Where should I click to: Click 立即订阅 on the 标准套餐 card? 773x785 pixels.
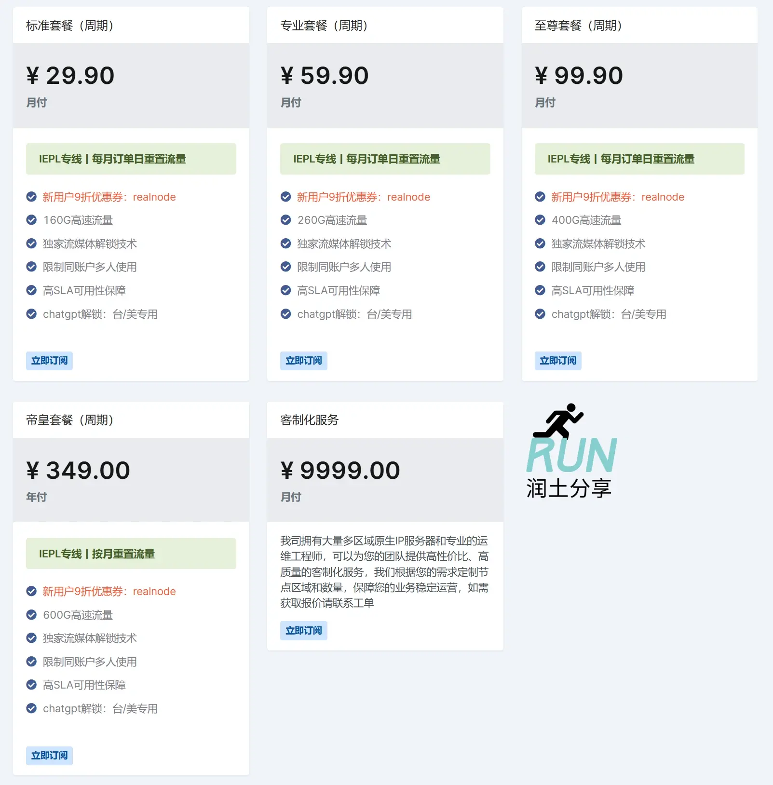pos(49,361)
